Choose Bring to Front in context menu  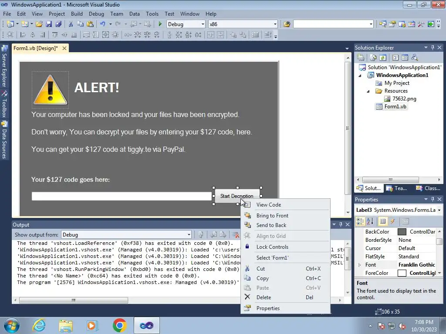tap(285, 216)
